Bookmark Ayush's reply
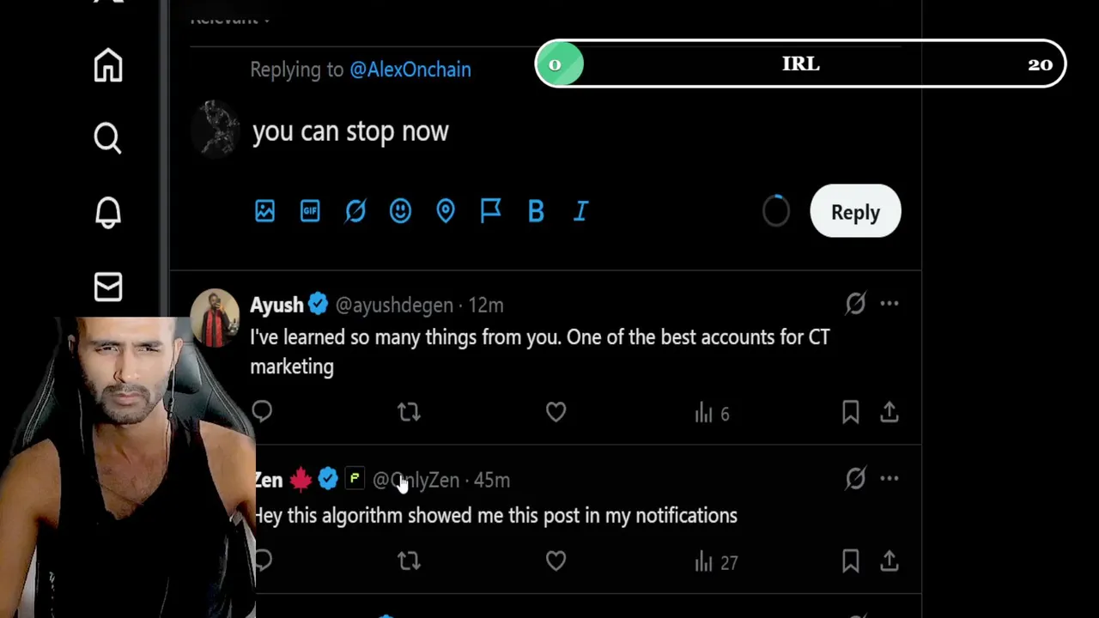Screen dimensions: 1099x618 tap(850, 413)
